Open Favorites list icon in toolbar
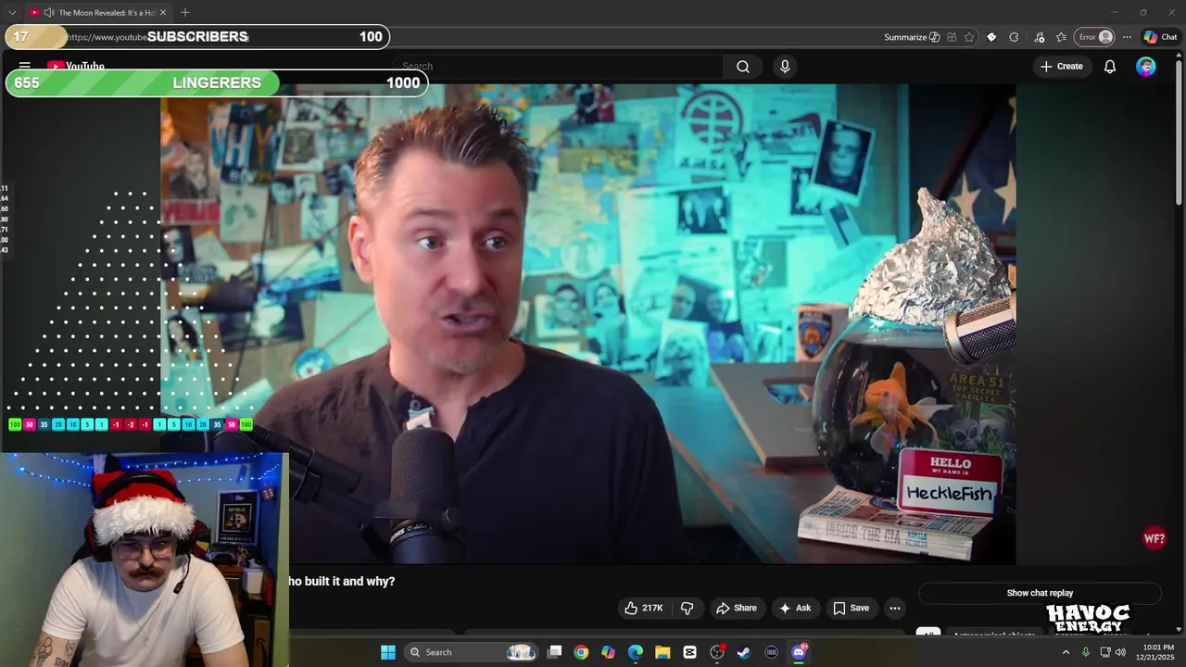 pos(1062,37)
